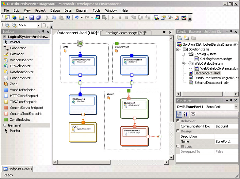This screenshot has width=240, height=179.
Task: Open the zoom percentage dropdown
Action: (x=38, y=25)
